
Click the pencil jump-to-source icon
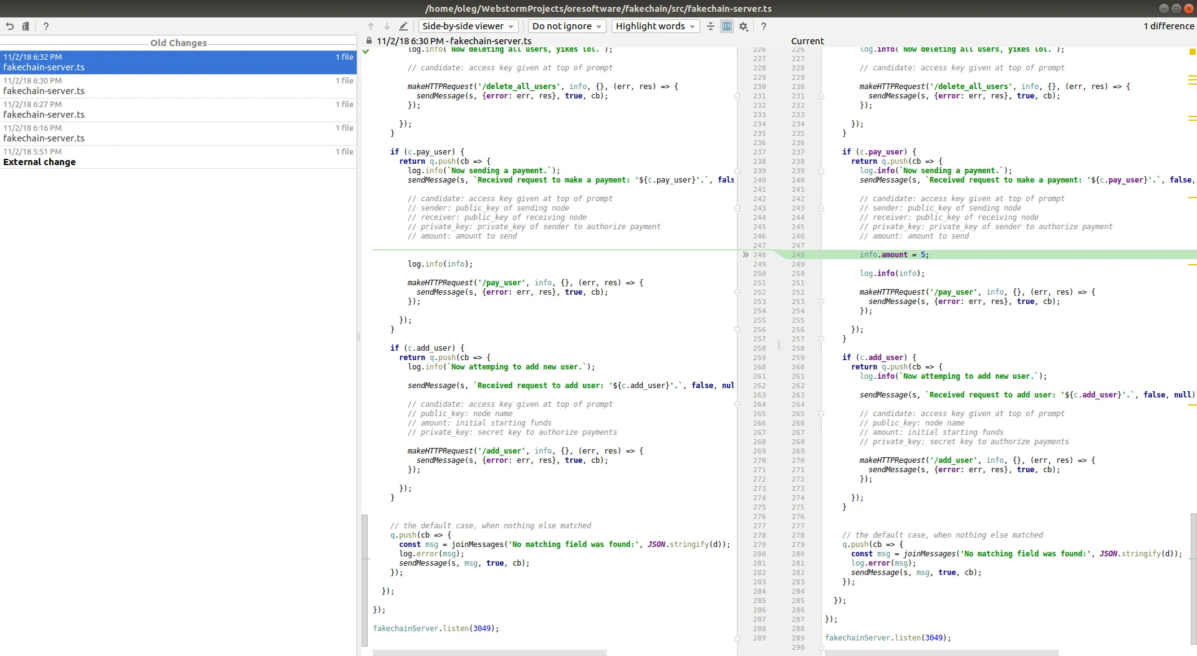pyautogui.click(x=403, y=26)
